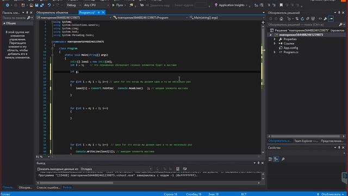
Task: Collapse the class Program code outline
Action: click(x=52, y=48)
